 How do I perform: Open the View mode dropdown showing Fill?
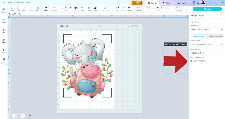tap(67, 8)
